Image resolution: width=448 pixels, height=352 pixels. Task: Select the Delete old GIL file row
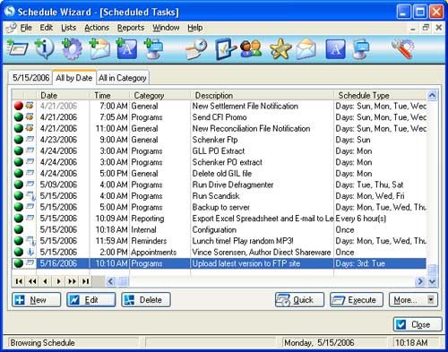click(220, 174)
